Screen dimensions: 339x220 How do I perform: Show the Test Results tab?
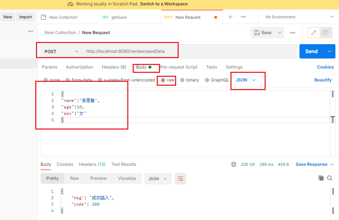point(124,164)
